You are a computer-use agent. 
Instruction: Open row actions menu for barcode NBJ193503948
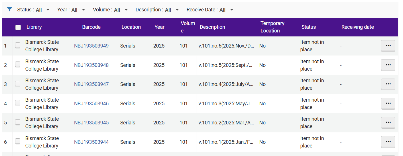coord(388,65)
